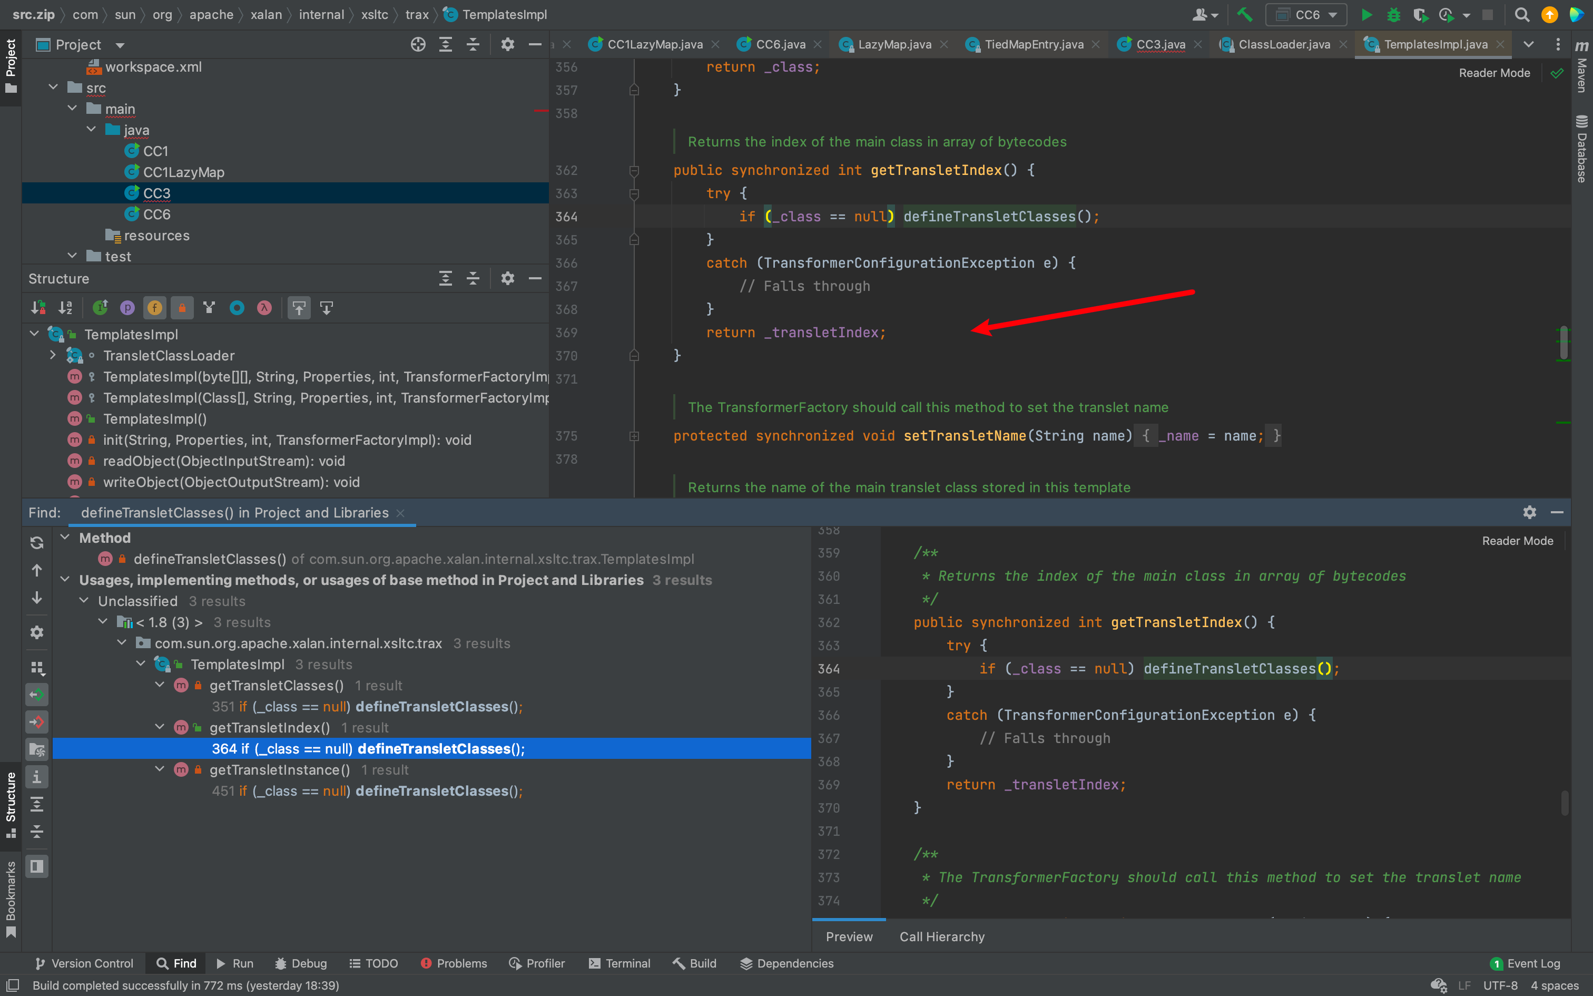Open the user account icon menu
The width and height of the screenshot is (1593, 996).
pyautogui.click(x=1205, y=15)
